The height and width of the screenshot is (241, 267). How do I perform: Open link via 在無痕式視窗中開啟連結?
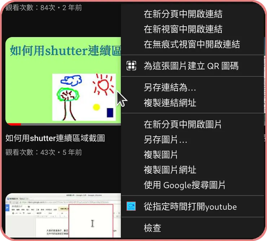192,44
